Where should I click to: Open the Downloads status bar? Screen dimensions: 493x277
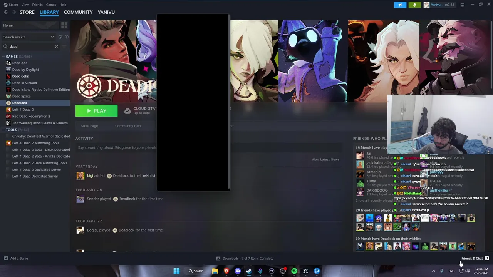pyautogui.click(x=245, y=259)
